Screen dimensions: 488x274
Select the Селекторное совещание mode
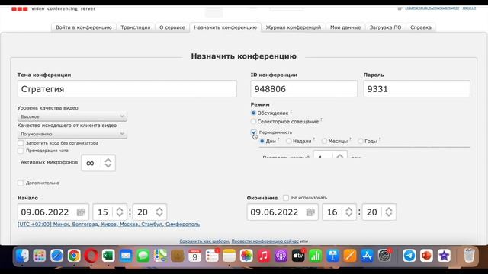pos(253,122)
